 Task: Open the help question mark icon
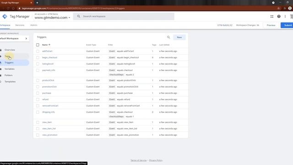pos(279,16)
